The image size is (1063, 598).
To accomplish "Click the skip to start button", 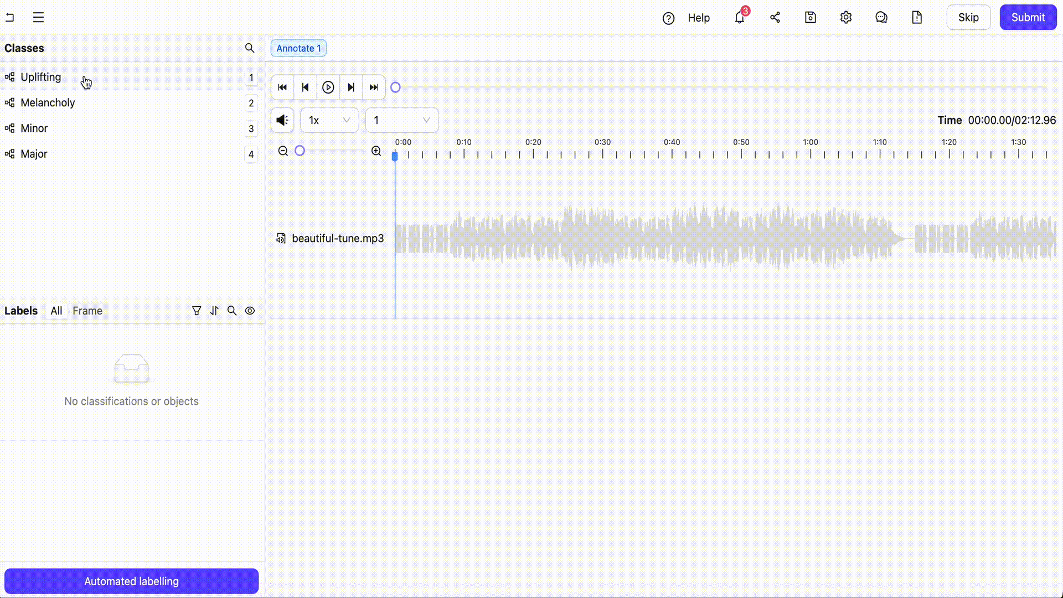I will 282,87.
